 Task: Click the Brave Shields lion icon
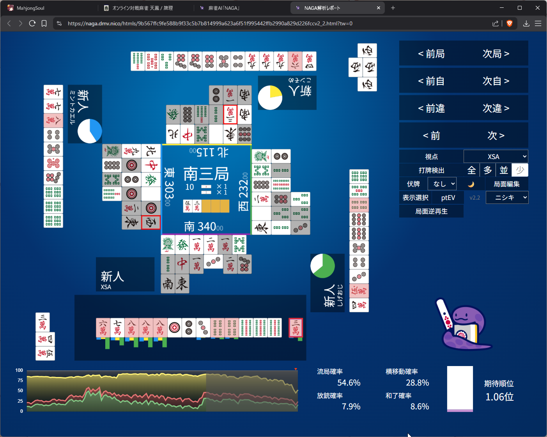[509, 23]
